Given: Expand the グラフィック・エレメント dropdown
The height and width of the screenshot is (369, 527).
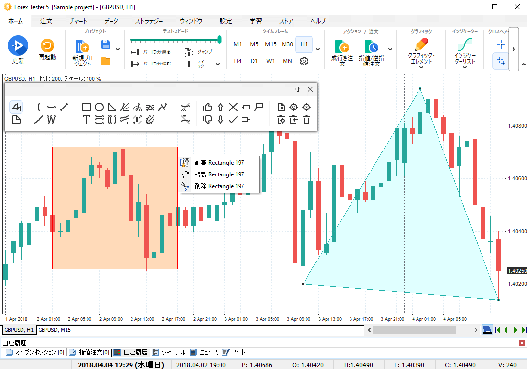Looking at the screenshot, I should pos(421,67).
